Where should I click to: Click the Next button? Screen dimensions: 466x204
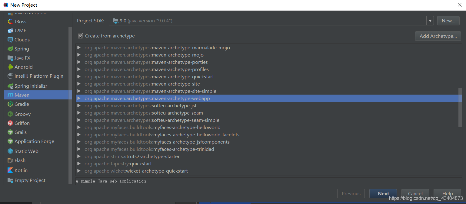pos(383,193)
